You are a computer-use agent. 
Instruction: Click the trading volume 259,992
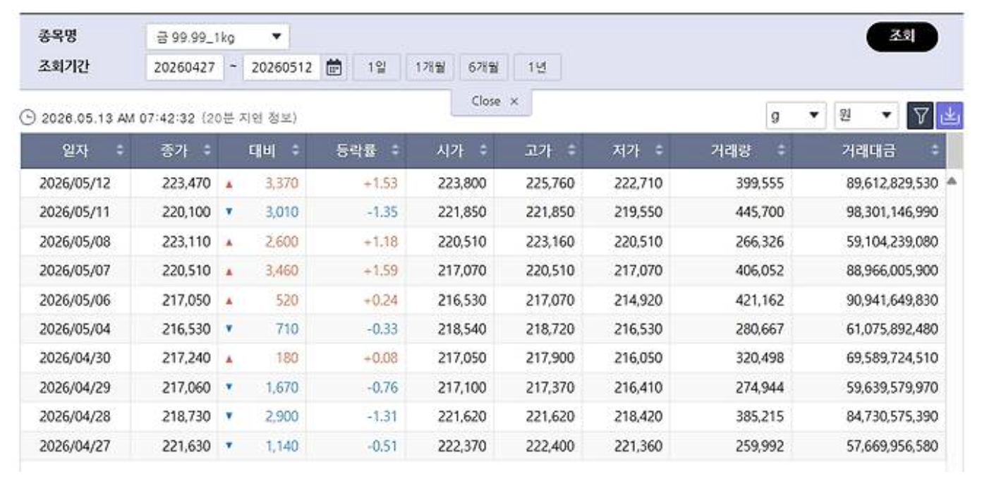(x=760, y=446)
